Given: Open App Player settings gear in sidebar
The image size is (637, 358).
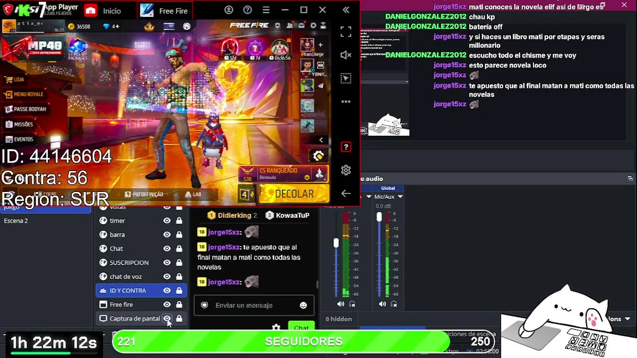Looking at the screenshot, I should (346, 170).
